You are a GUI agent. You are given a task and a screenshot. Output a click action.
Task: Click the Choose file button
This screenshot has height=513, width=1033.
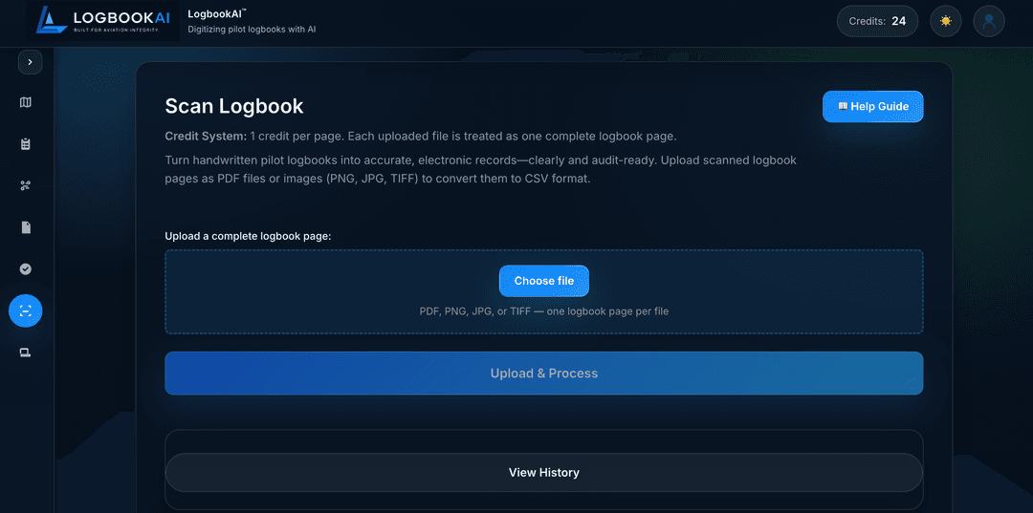pos(544,281)
